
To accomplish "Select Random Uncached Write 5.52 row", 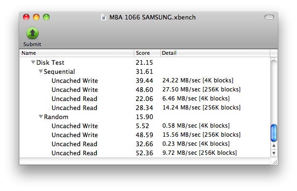I will click(145, 126).
